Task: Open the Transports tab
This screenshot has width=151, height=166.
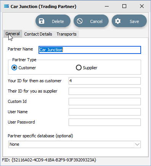Action: click(x=67, y=34)
